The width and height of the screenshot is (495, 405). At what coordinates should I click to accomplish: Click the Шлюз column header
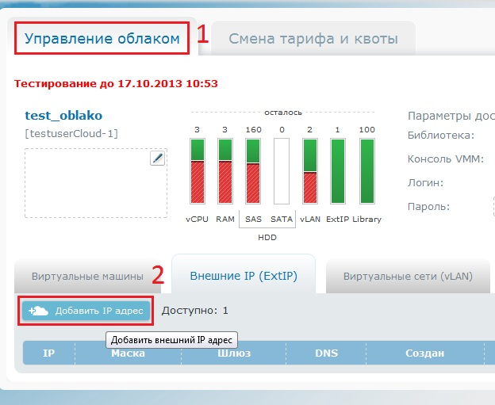click(x=234, y=353)
